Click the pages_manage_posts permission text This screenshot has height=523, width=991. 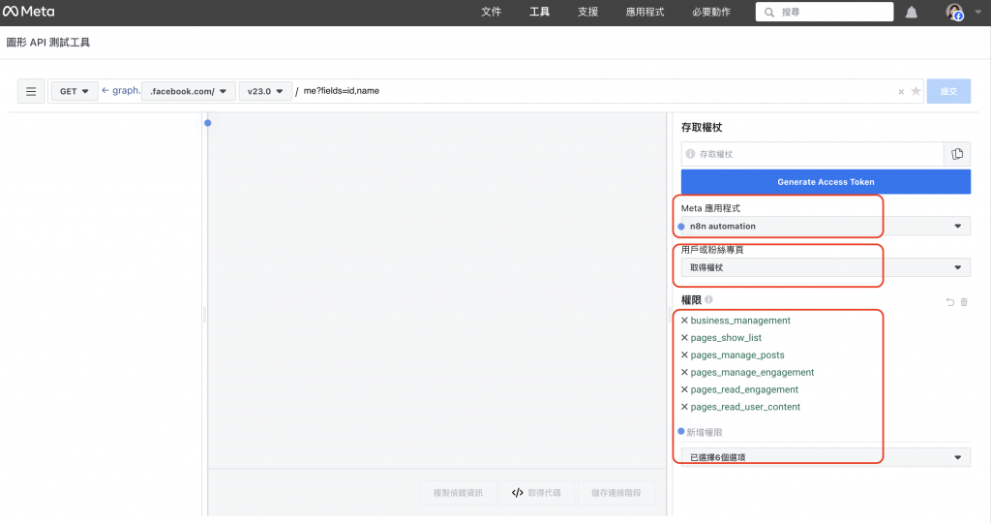(x=736, y=354)
